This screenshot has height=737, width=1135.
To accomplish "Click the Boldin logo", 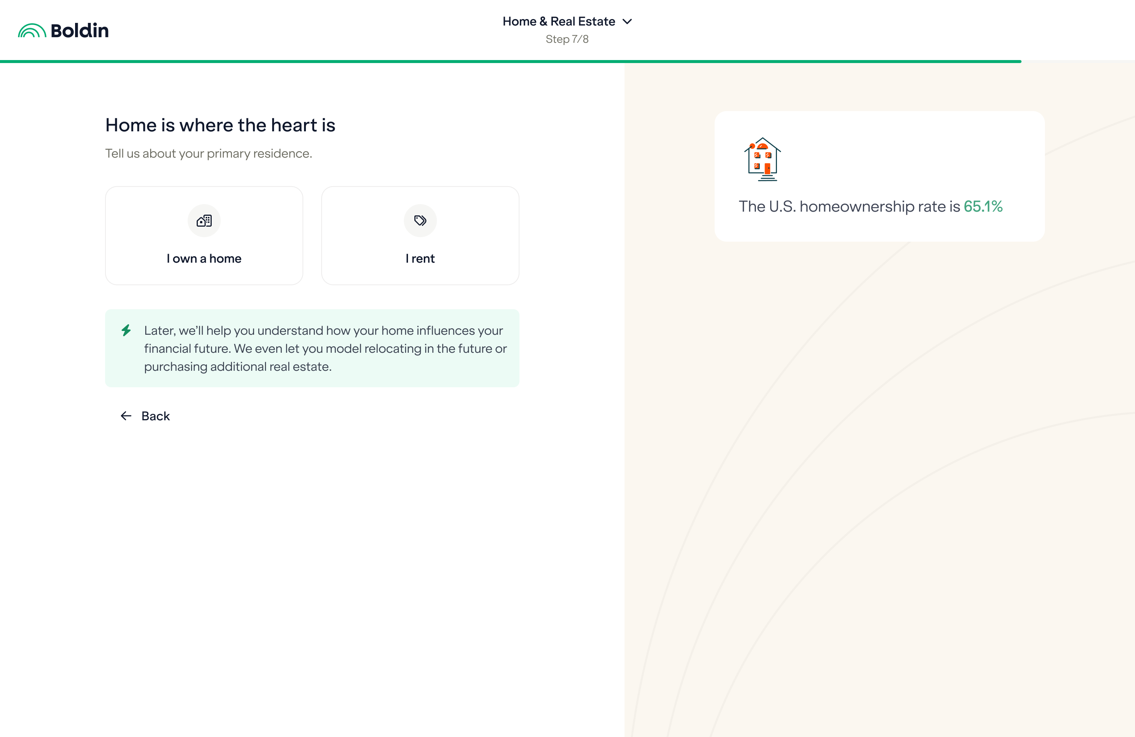I will tap(63, 30).
